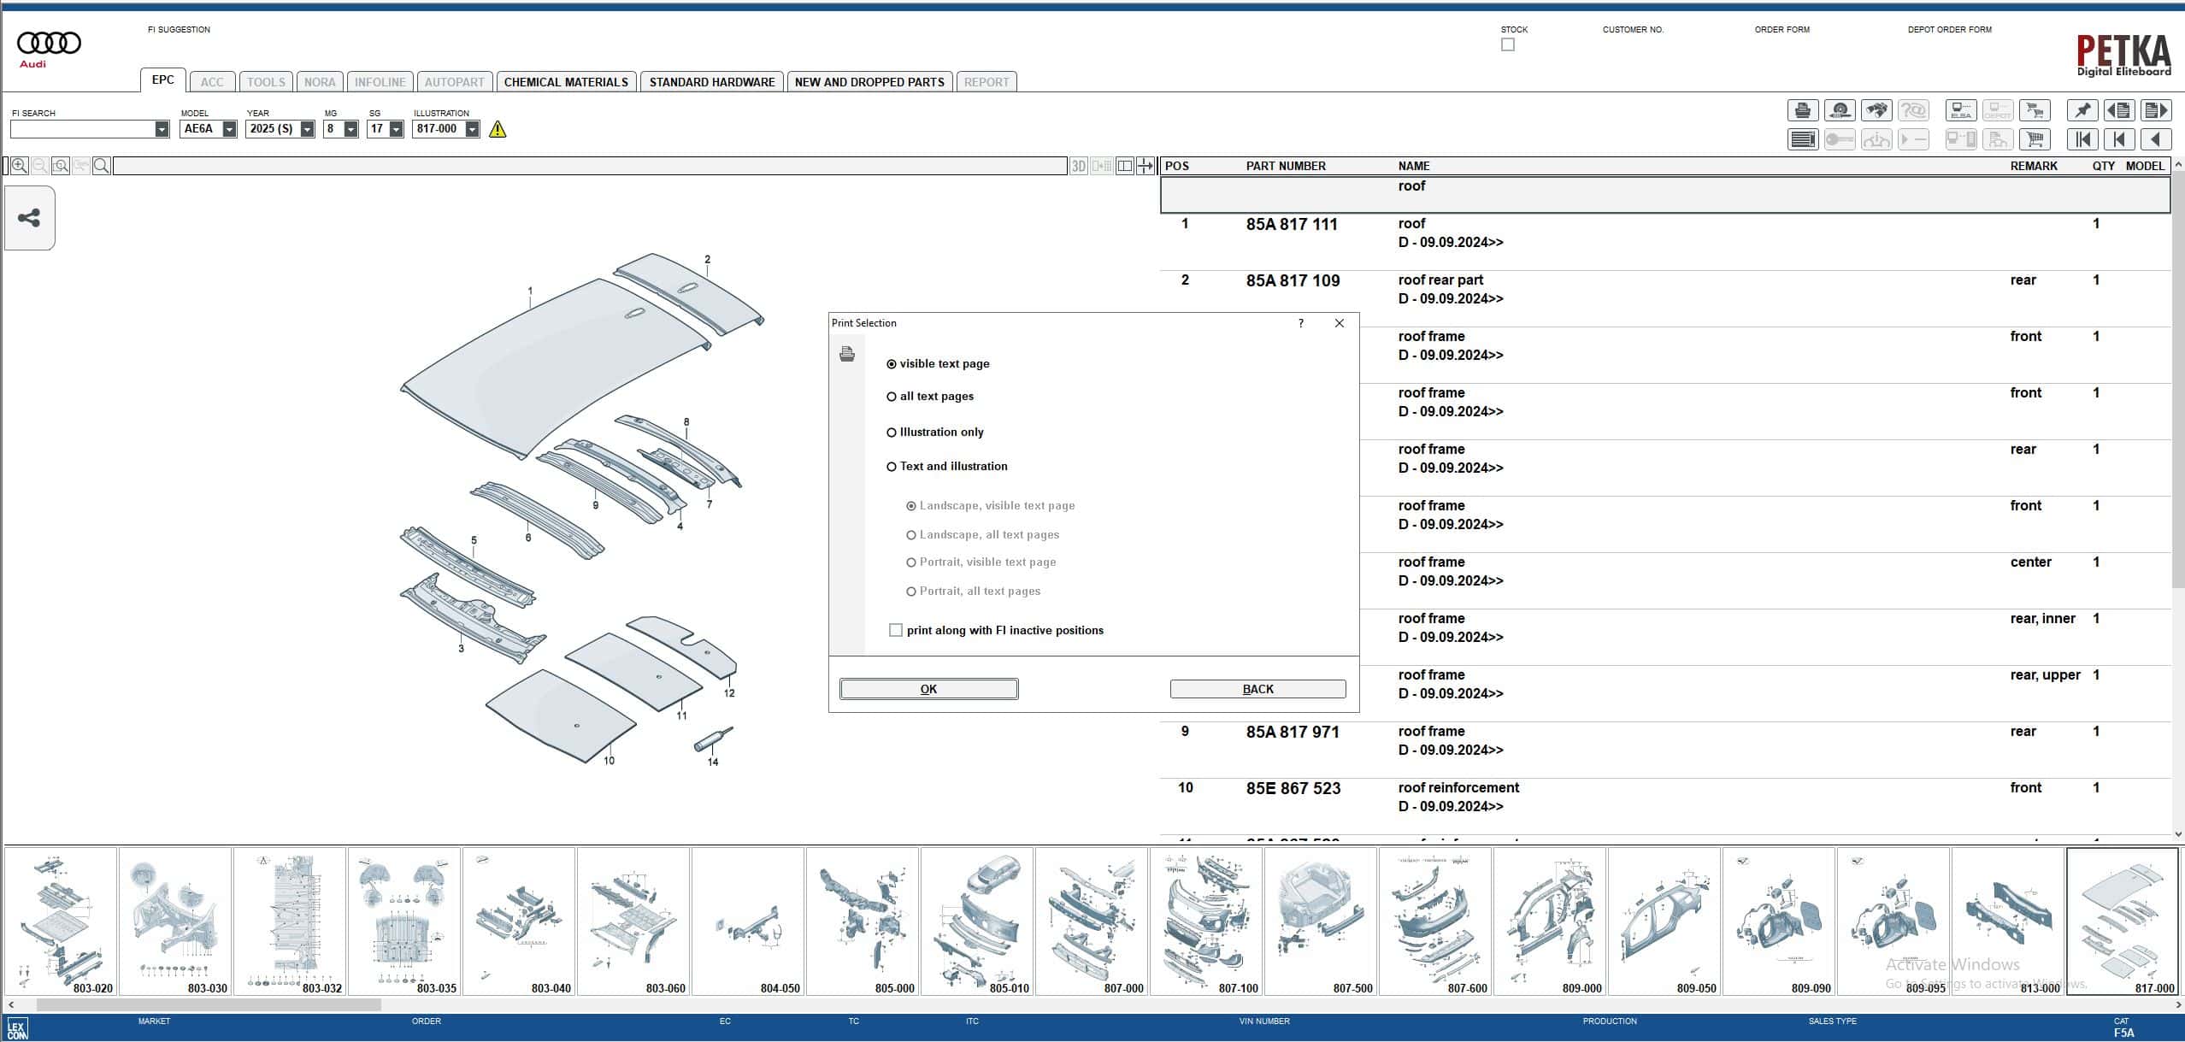Click the share icon beside the illustration

point(29,218)
